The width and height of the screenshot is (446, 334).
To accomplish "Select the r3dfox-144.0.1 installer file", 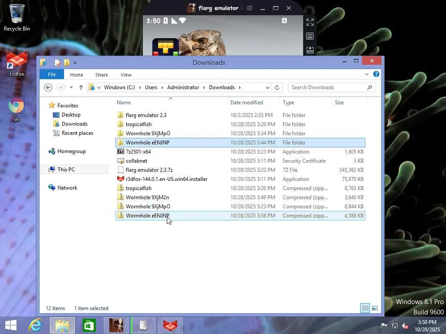I will pyautogui.click(x=240, y=179).
